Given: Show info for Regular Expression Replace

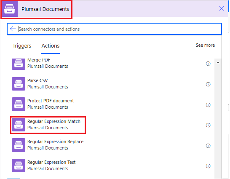Looking at the screenshot, I should [x=208, y=146].
